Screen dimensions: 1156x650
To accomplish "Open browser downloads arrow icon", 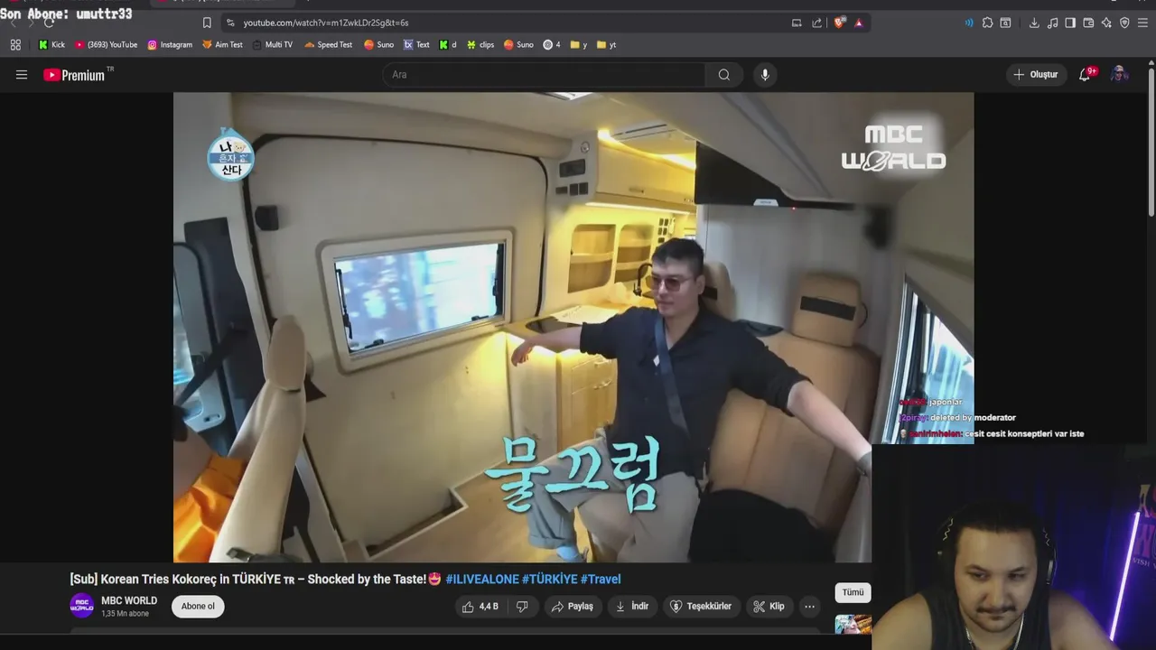I will pos(1034,23).
